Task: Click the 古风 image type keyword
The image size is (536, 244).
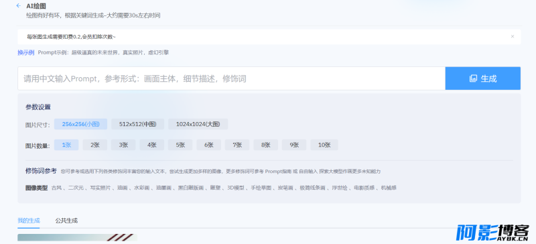Action: [x=56, y=188]
